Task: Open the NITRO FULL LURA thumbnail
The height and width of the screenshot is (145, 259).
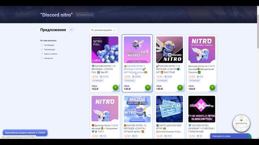Action: tap(105, 50)
